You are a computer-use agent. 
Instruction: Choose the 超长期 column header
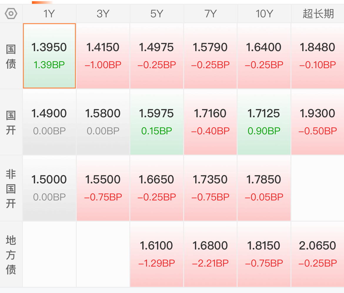pos(318,14)
